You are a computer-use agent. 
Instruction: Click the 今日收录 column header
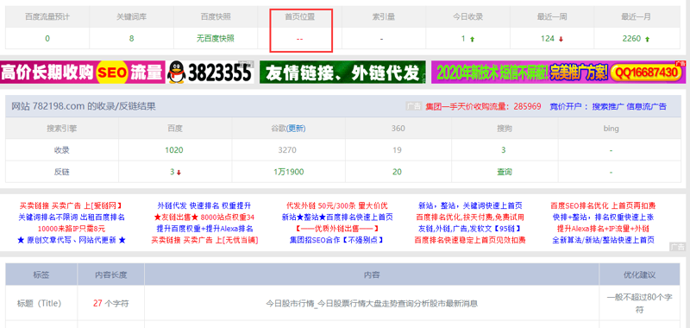(x=467, y=17)
